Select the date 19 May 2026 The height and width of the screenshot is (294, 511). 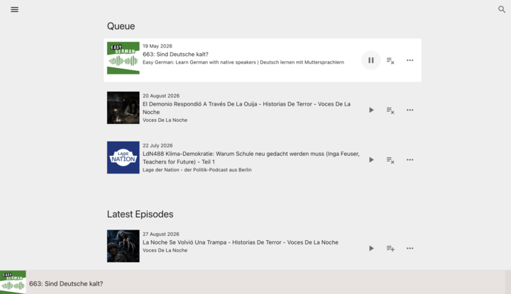[158, 46]
